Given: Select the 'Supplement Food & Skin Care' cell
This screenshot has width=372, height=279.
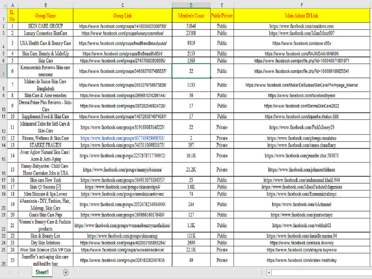Looking at the screenshot, I should 45,116.
